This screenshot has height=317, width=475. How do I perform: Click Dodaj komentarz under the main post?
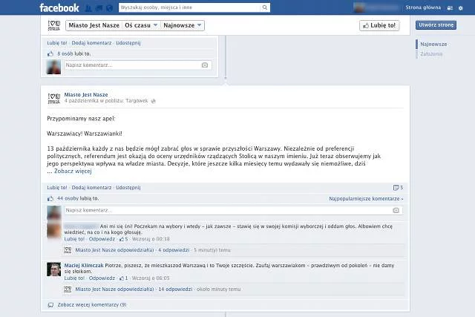[91, 188]
